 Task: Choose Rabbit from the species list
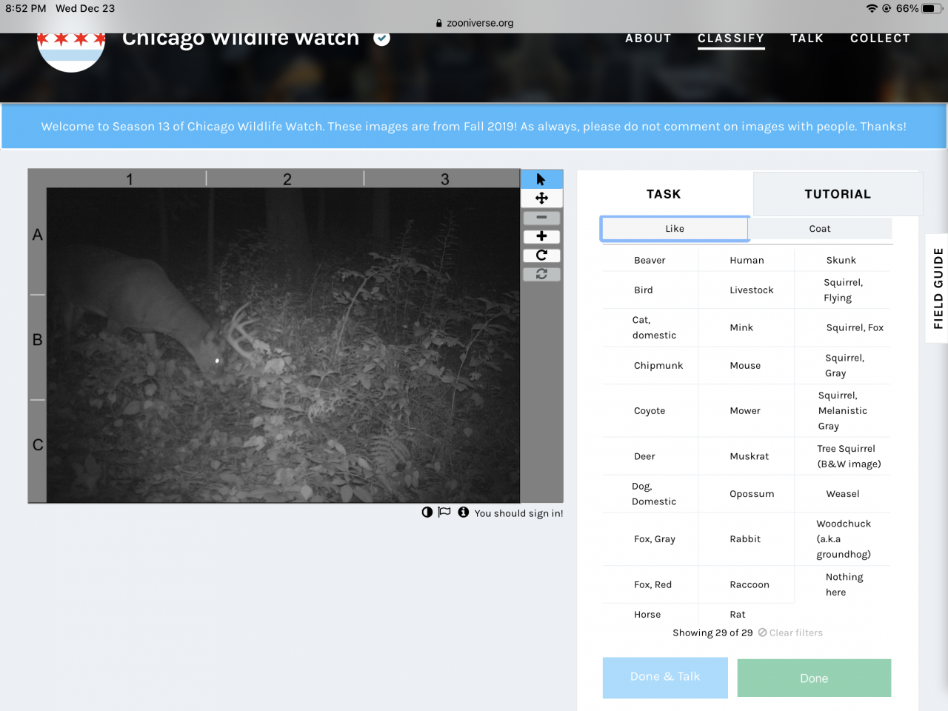coord(745,539)
